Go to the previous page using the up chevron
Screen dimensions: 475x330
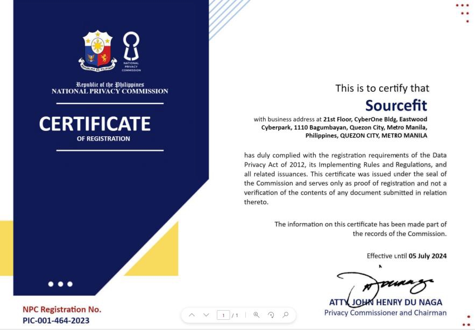point(192,315)
